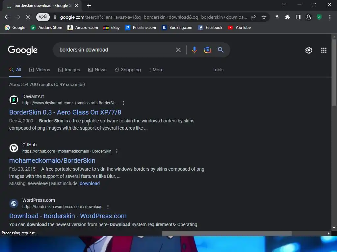Screen dimensions: 337x252
Task: Open the Amazon.com bookmark
Action: 83,28
